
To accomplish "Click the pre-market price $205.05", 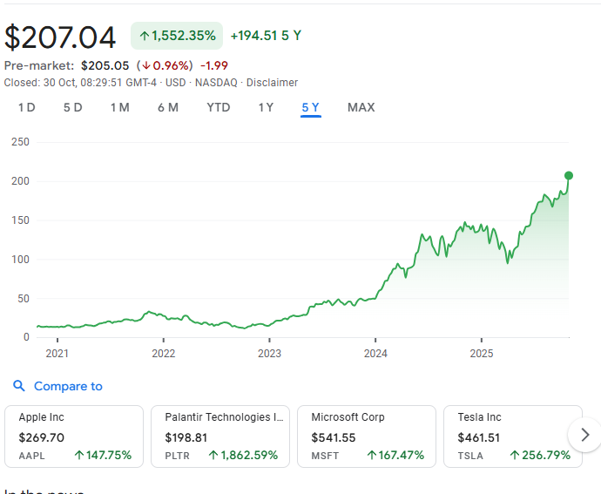I will tap(105, 65).
